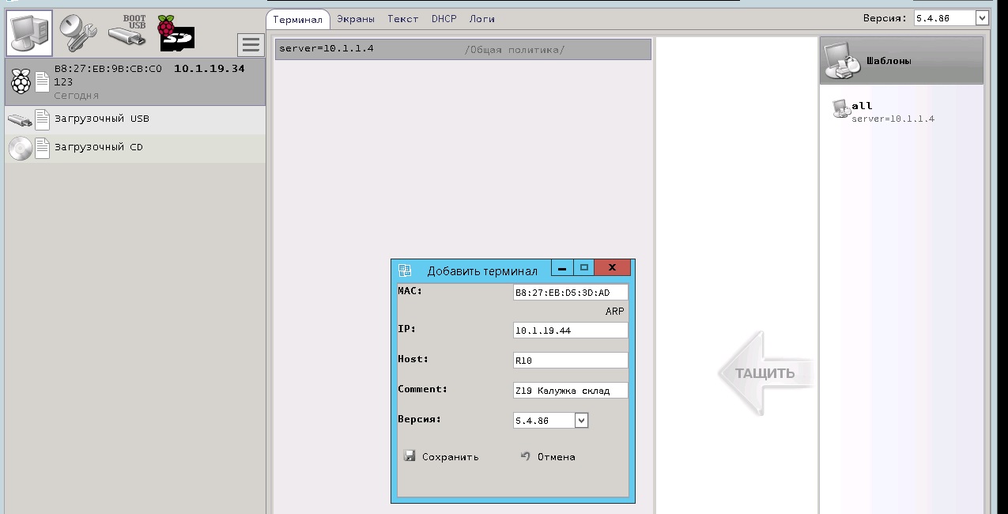Open the Логи tab
This screenshot has height=514, width=1008.
click(481, 19)
